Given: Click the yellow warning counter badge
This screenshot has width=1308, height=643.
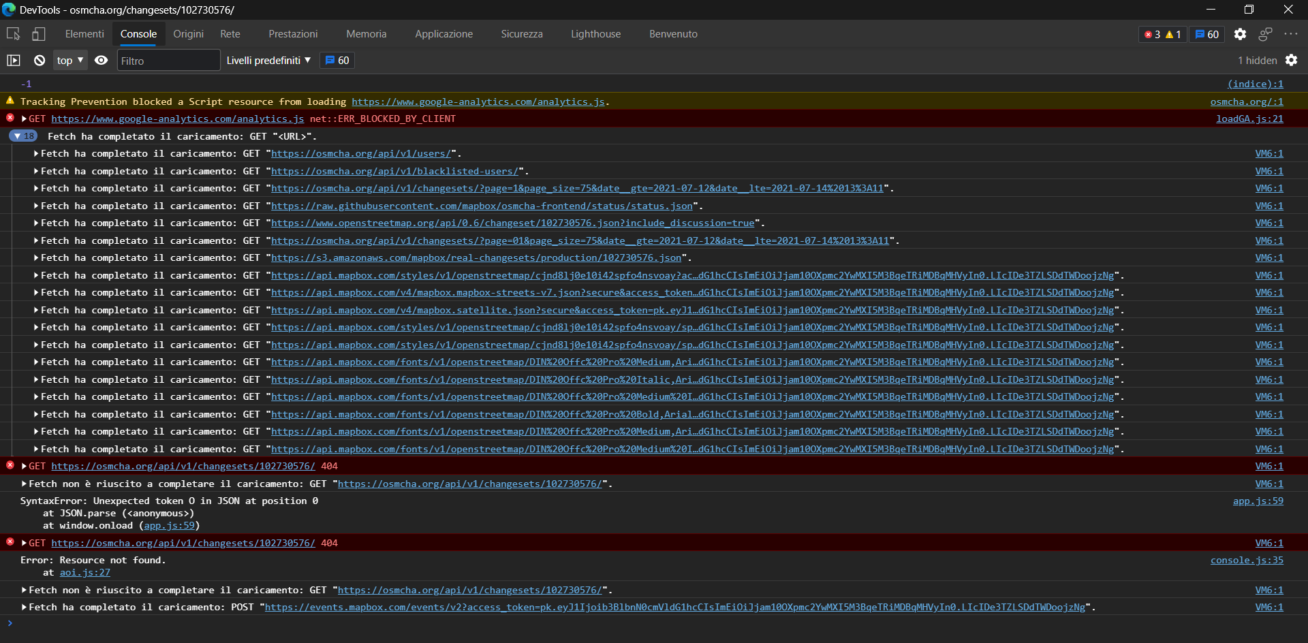Looking at the screenshot, I should tap(1173, 34).
